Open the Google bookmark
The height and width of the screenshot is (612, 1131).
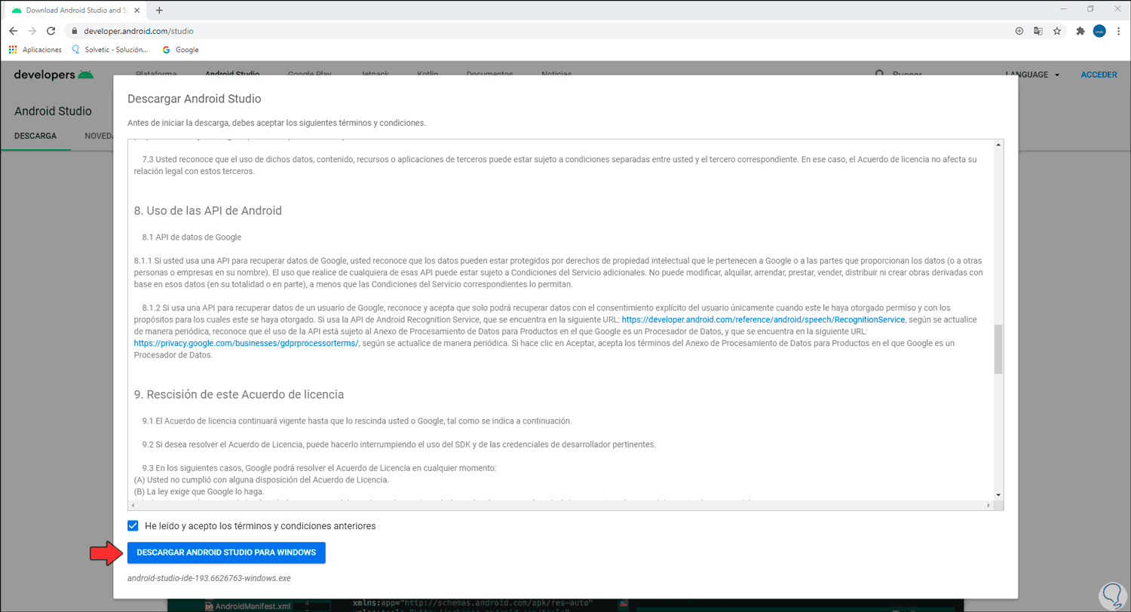pyautogui.click(x=180, y=50)
